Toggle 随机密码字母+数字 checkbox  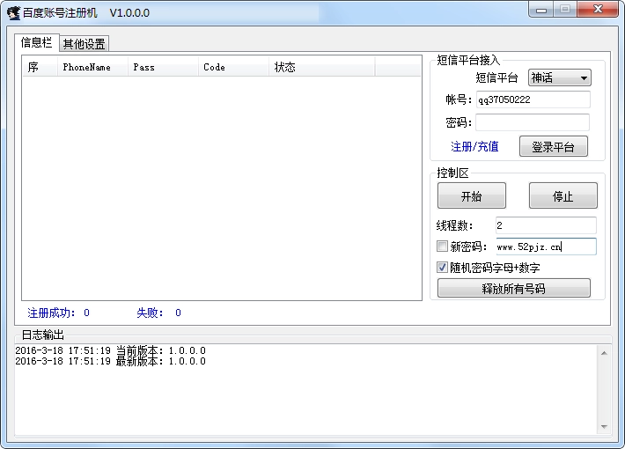442,267
